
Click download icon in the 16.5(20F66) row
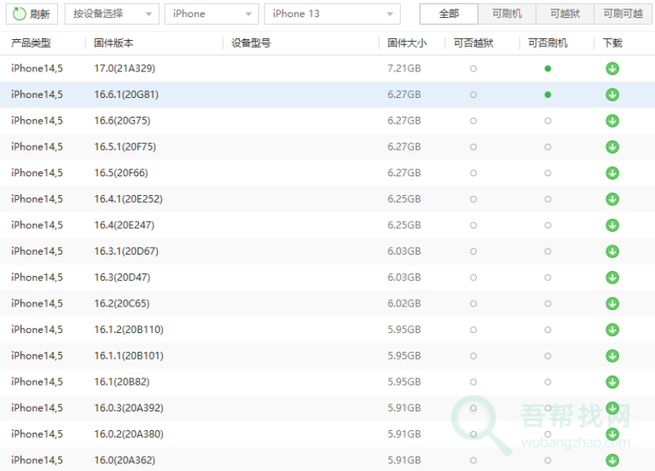coord(612,173)
